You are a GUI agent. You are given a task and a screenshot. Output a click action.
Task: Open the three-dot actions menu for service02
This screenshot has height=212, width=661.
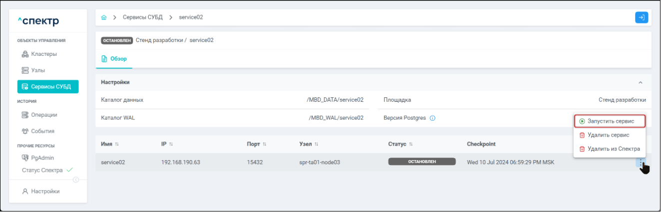click(x=640, y=162)
